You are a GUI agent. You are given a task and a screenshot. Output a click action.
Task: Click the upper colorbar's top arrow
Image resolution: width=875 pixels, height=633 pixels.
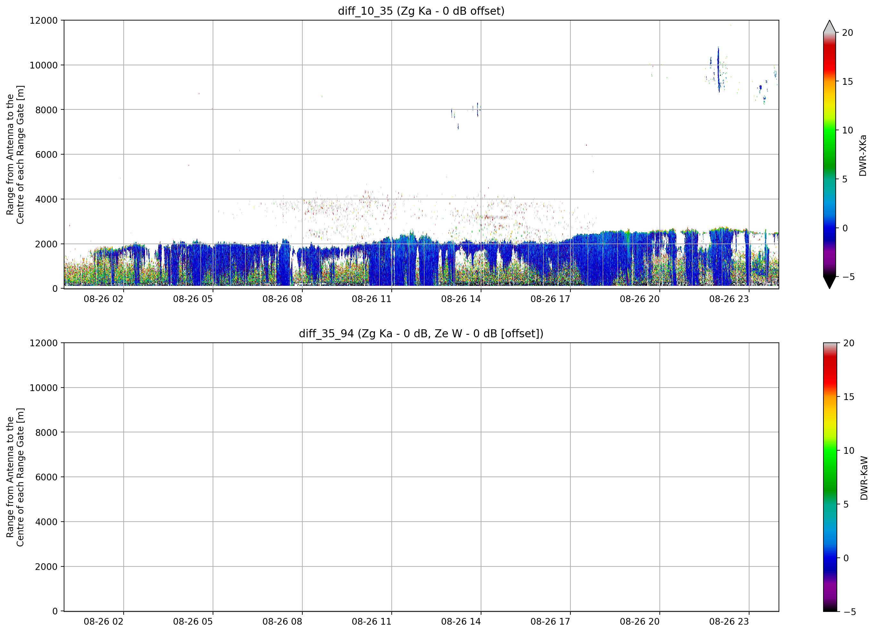pos(830,26)
